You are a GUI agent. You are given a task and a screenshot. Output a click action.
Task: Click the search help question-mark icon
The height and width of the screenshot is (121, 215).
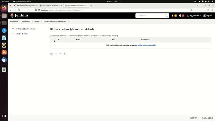[x=167, y=16]
